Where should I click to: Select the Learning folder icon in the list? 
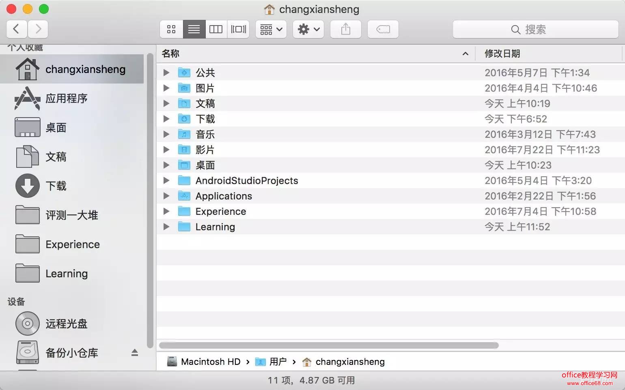(184, 227)
